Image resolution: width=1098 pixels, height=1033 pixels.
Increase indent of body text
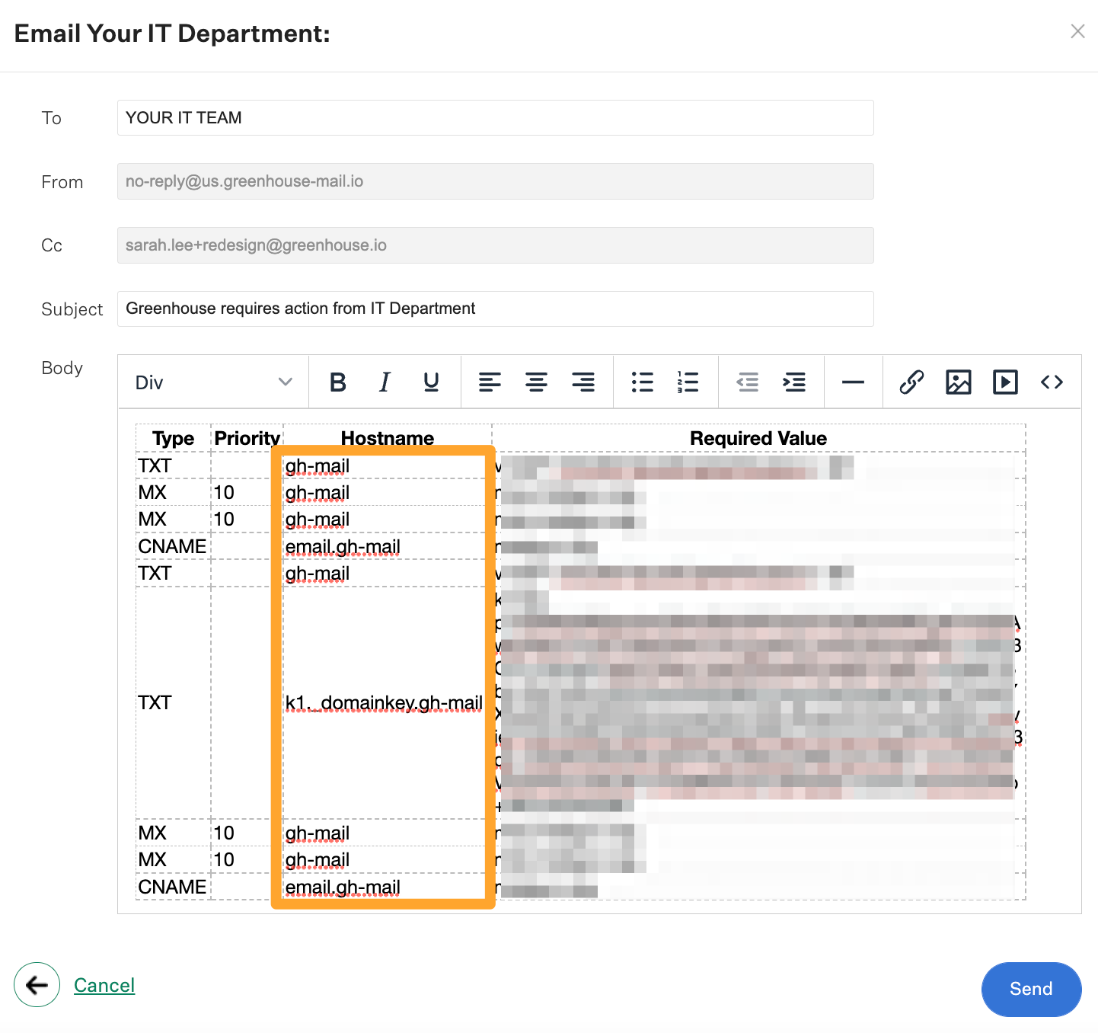click(x=794, y=382)
